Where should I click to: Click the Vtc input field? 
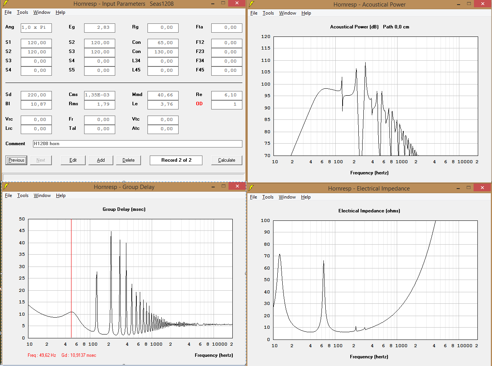click(x=163, y=120)
